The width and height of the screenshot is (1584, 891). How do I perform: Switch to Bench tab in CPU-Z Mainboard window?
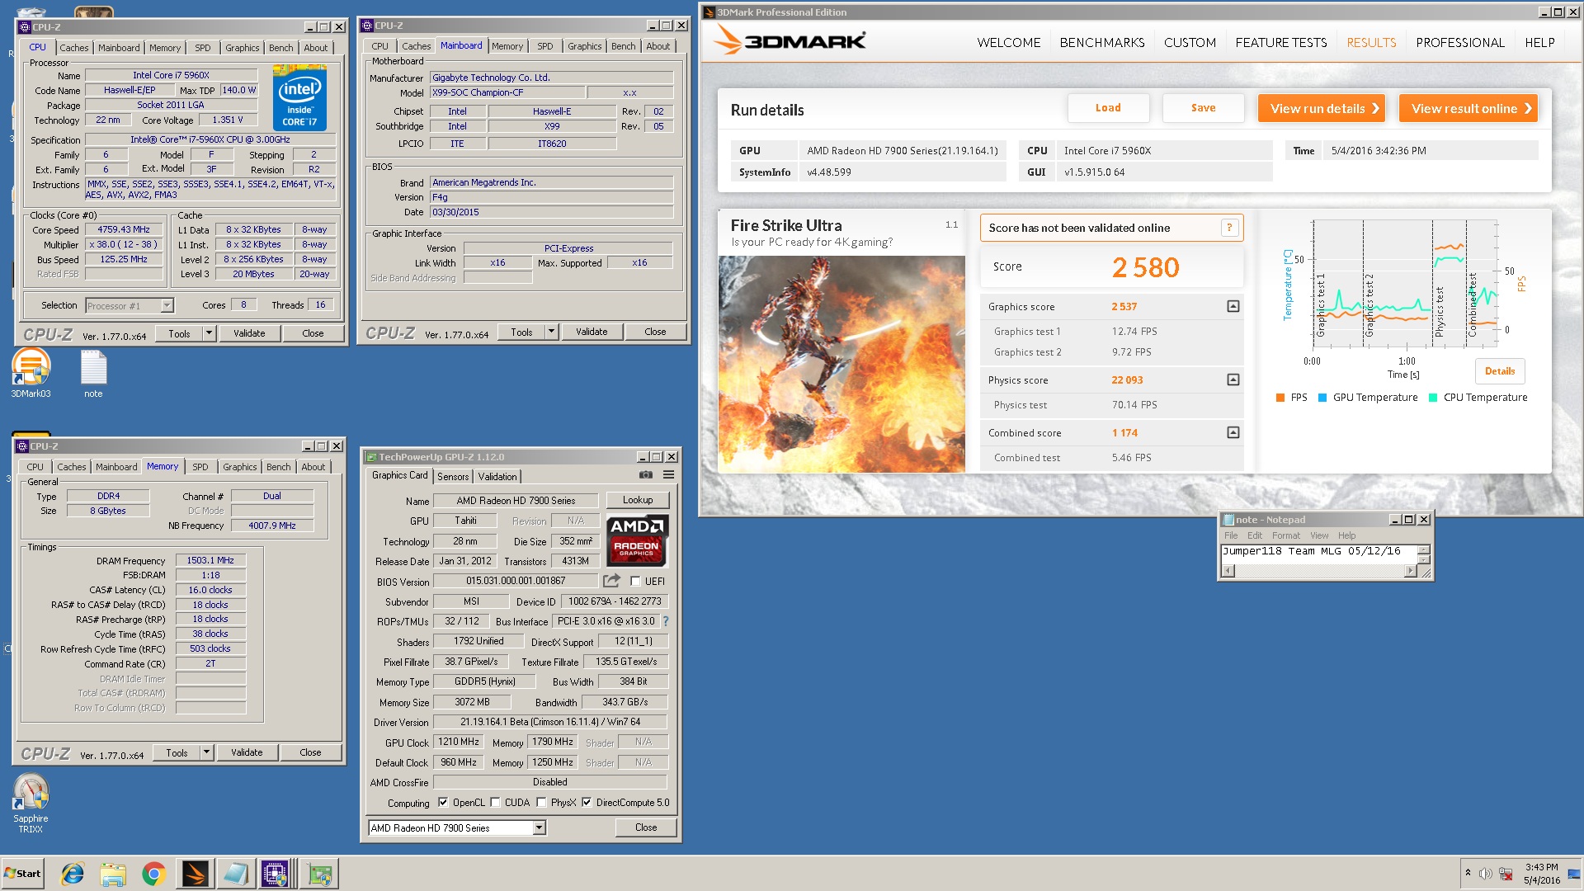(x=623, y=46)
